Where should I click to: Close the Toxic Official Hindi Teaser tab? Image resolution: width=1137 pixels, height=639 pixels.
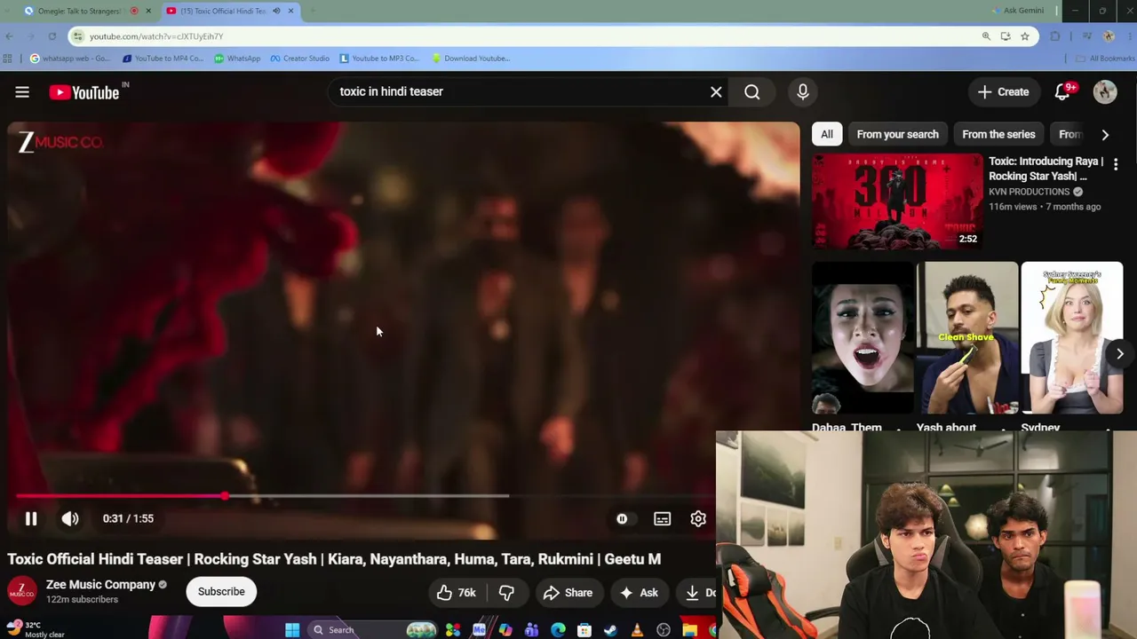pyautogui.click(x=290, y=11)
